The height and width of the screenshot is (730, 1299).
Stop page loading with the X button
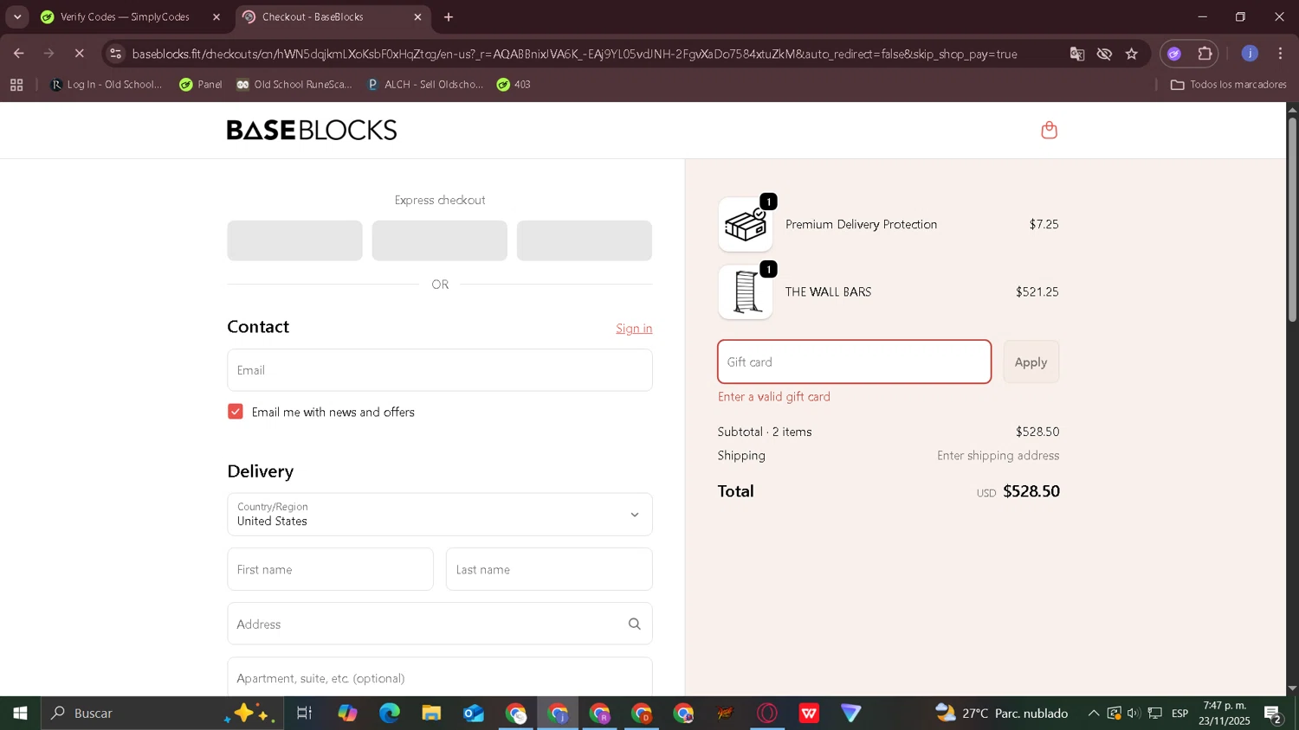pyautogui.click(x=79, y=54)
